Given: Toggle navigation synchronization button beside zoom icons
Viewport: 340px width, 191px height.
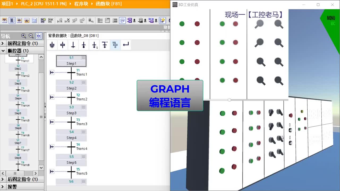Looking at the screenshot, I should coord(39,36).
